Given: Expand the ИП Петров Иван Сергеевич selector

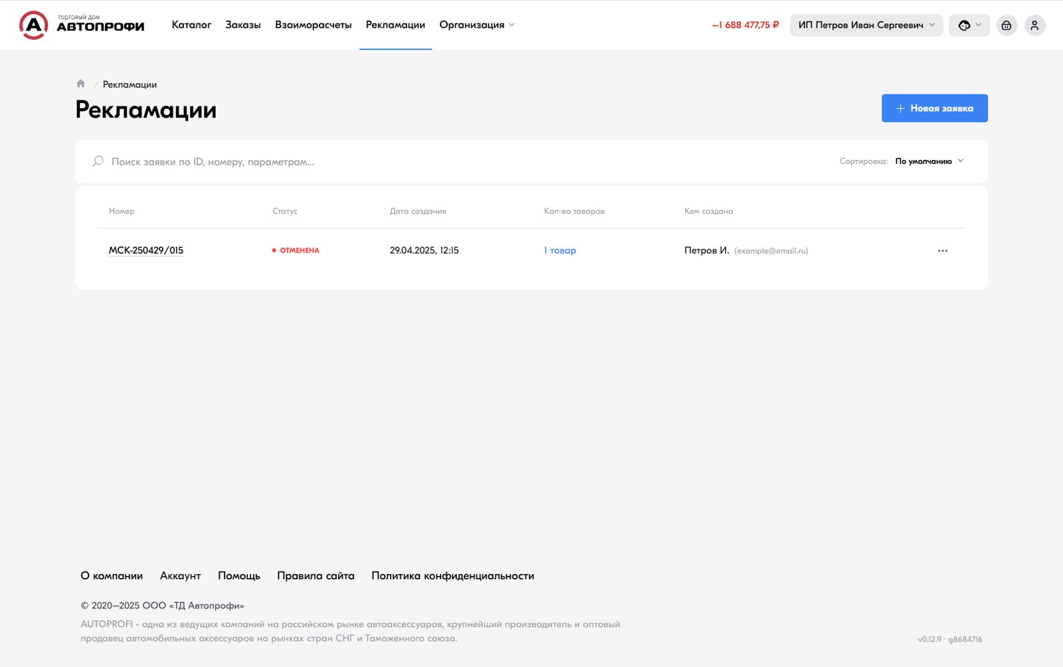Looking at the screenshot, I should coord(866,25).
